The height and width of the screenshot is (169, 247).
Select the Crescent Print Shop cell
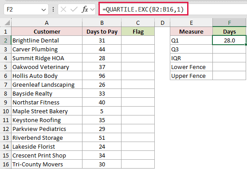47,155
